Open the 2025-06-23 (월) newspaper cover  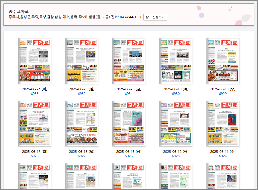[x=82, y=61]
